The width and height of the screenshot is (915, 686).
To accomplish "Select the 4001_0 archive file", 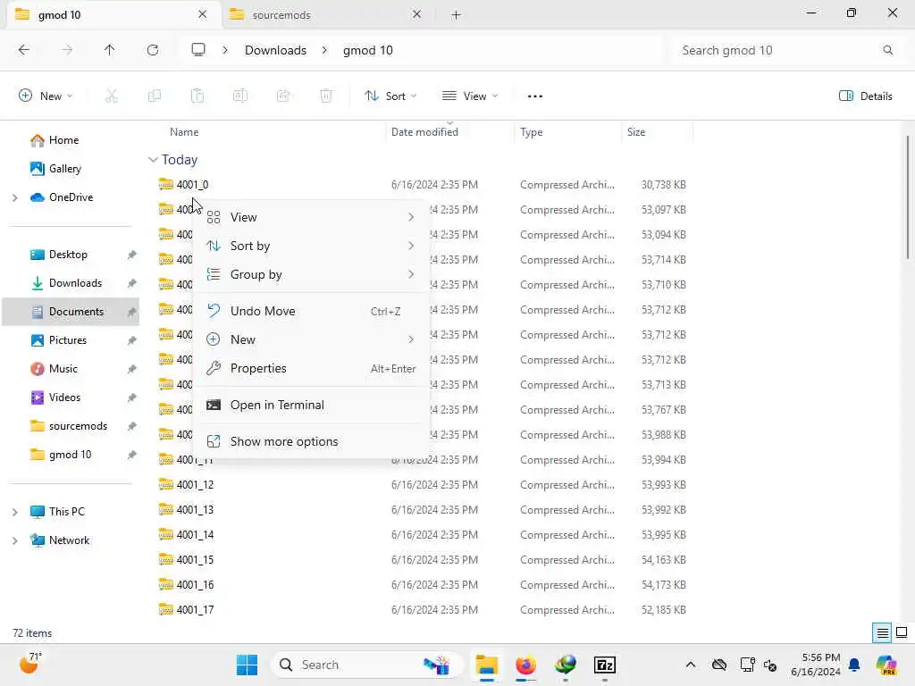I will pyautogui.click(x=183, y=185).
